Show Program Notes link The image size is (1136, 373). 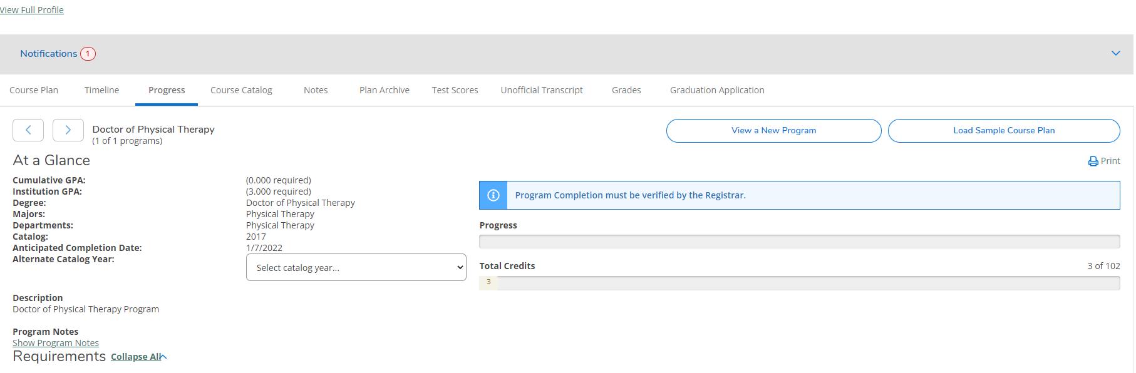click(x=56, y=343)
